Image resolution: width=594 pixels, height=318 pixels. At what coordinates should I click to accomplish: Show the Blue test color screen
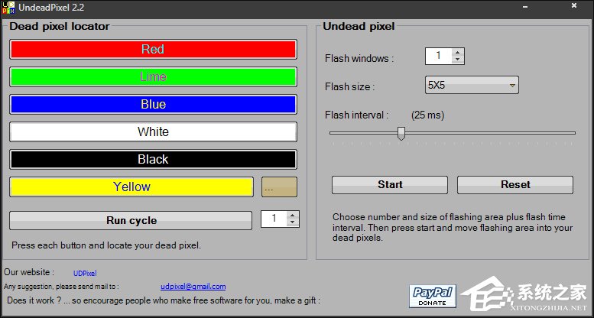click(x=153, y=105)
